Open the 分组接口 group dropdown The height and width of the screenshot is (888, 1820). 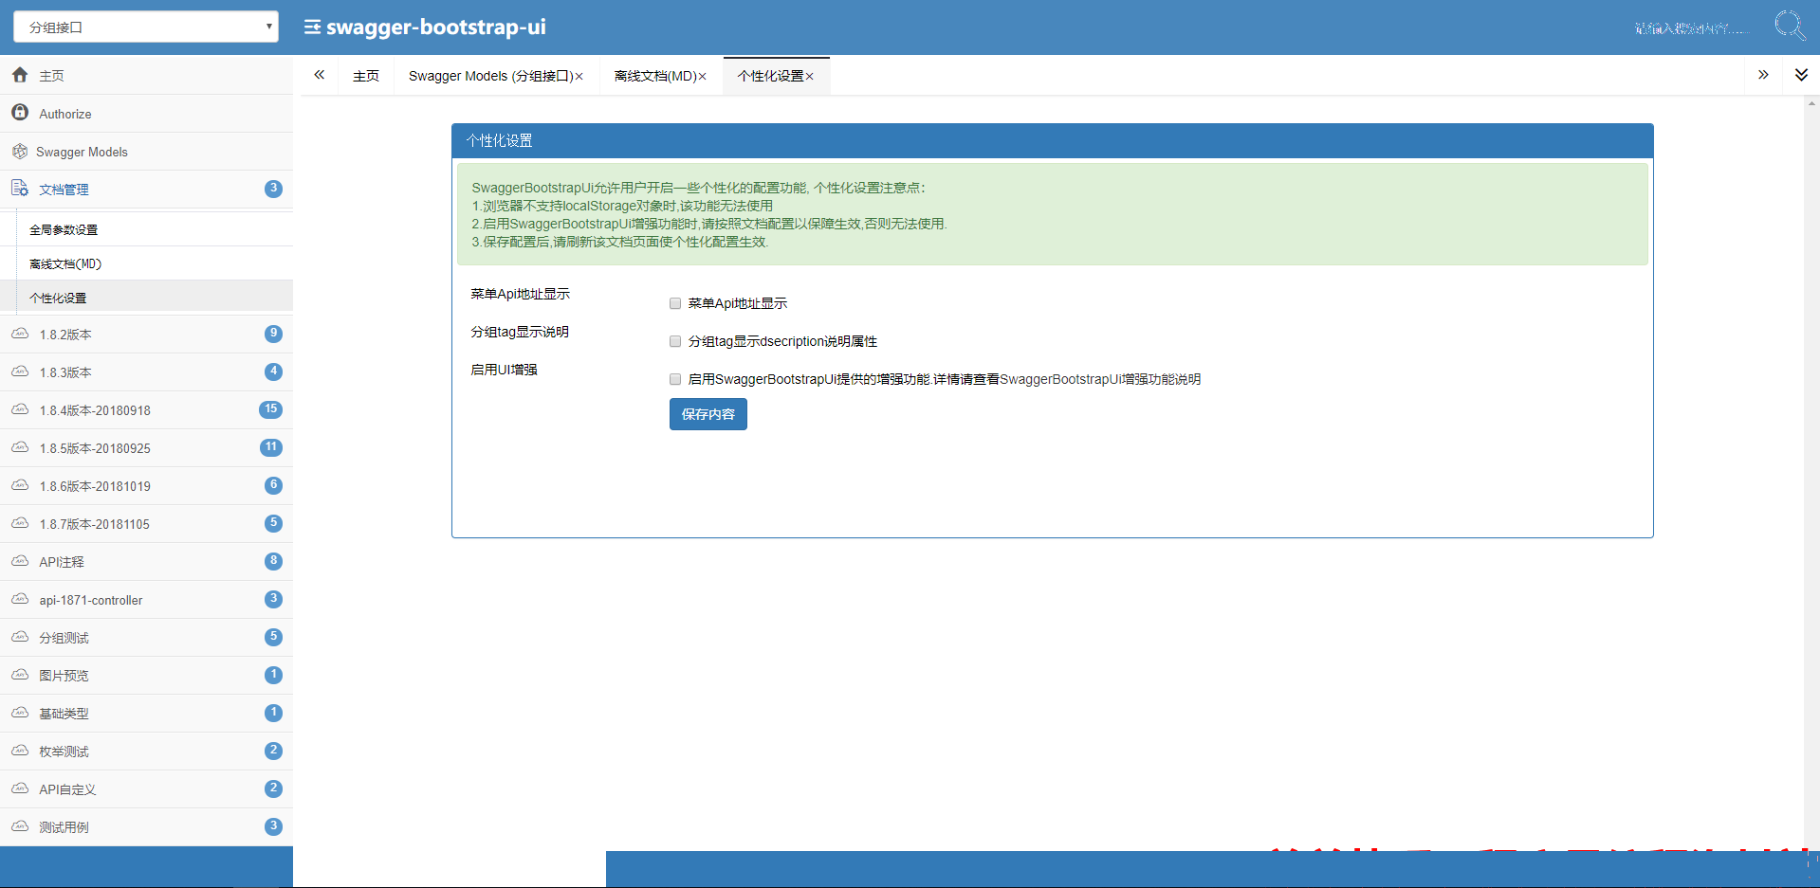(146, 27)
